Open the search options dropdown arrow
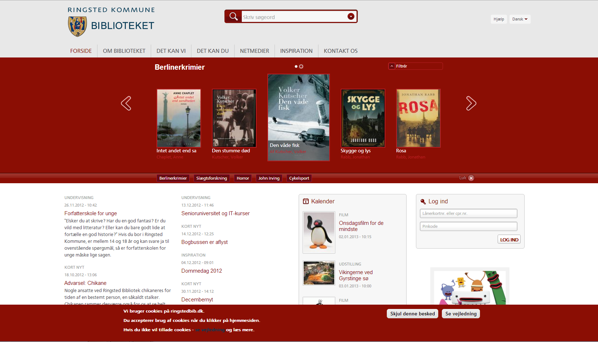 pyautogui.click(x=351, y=17)
